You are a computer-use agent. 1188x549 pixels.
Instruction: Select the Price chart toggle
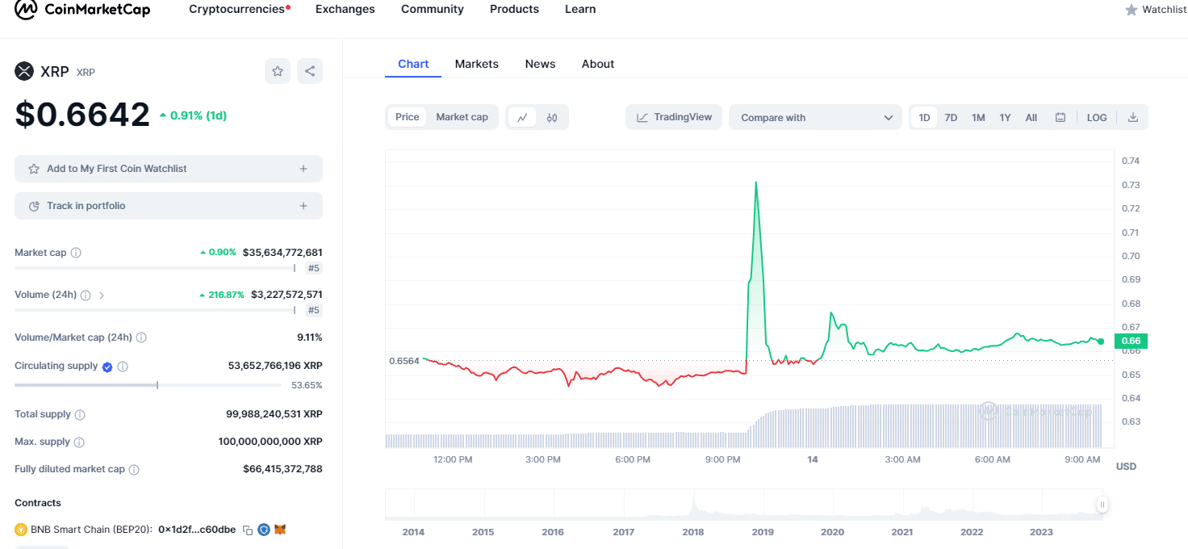pos(407,117)
